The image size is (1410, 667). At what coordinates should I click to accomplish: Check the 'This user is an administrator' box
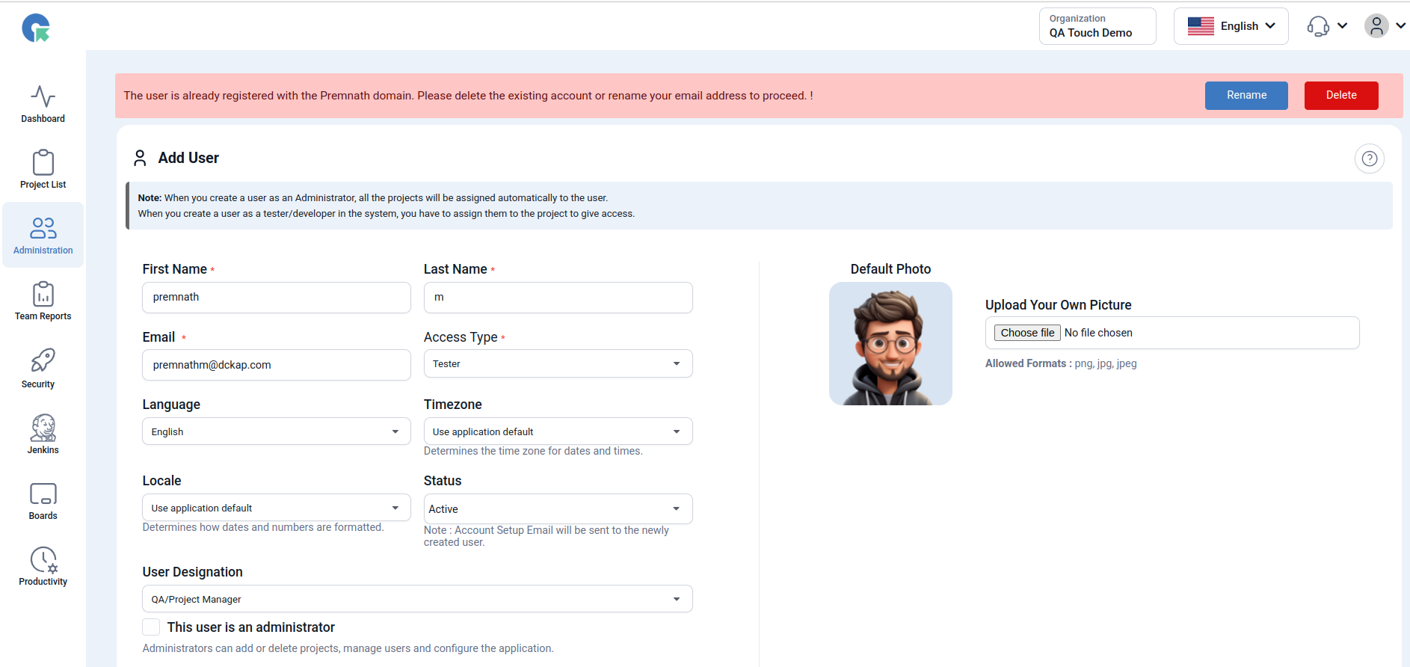pos(151,627)
